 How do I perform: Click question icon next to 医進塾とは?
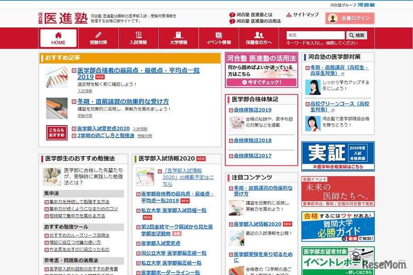tap(232, 15)
